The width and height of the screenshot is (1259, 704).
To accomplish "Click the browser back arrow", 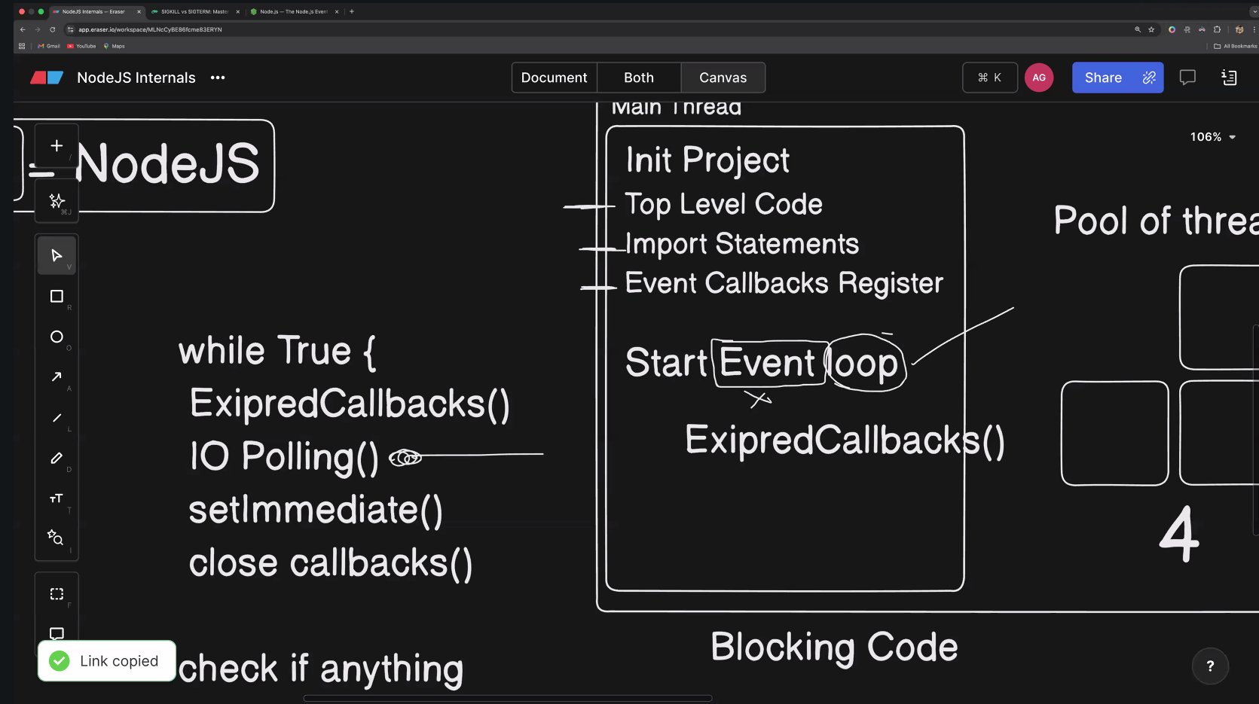I will (23, 29).
